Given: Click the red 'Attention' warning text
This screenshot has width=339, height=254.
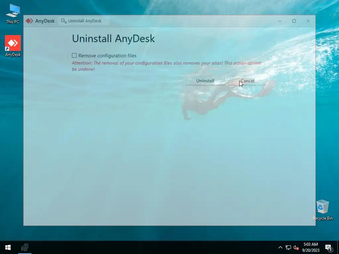Looking at the screenshot, I should click(167, 66).
